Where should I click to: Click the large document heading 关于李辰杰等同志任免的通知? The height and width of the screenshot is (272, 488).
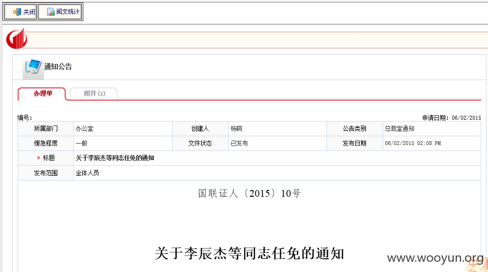tap(249, 253)
